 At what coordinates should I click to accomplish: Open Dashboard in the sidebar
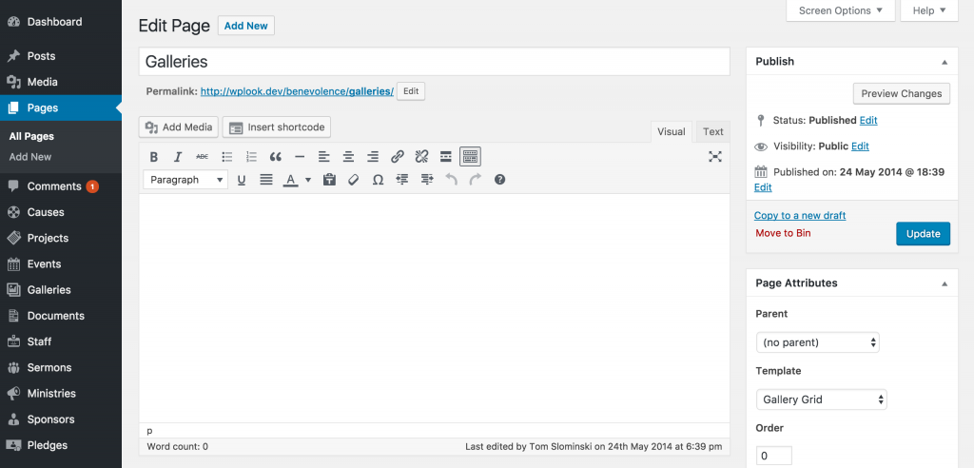point(61,22)
